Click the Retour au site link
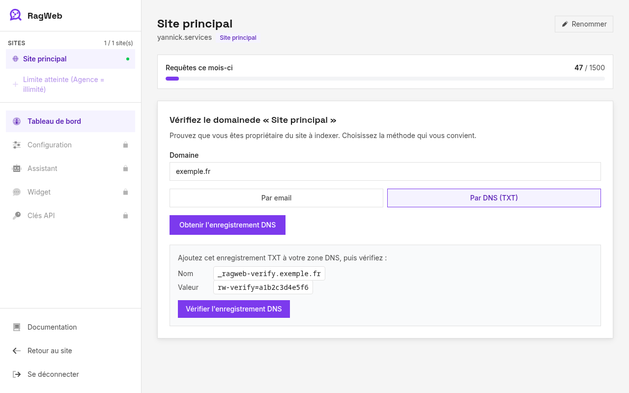629x393 pixels. pos(70,351)
